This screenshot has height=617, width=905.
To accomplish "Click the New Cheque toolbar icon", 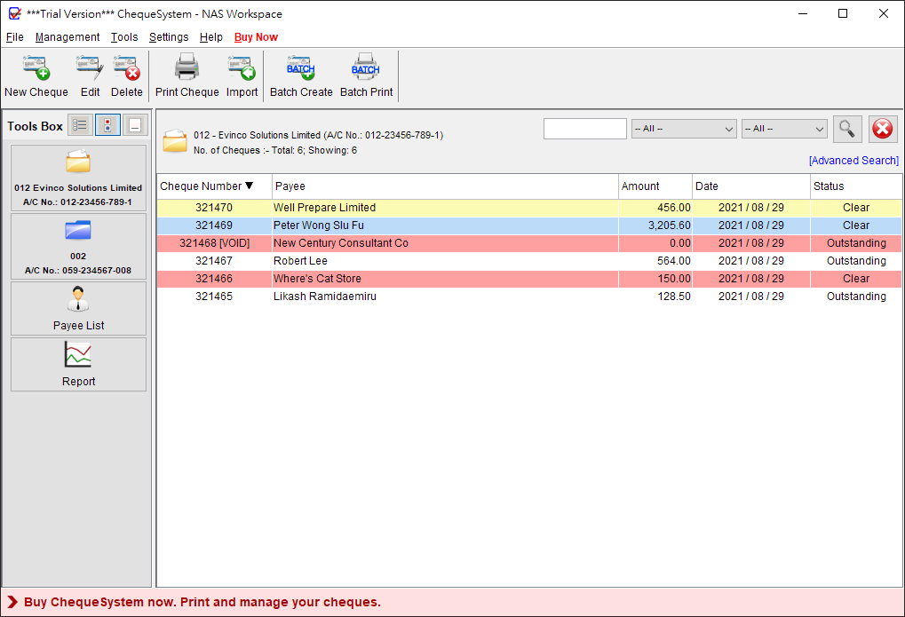I will click(x=36, y=68).
